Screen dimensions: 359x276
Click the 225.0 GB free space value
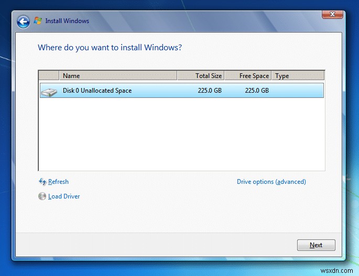point(257,91)
